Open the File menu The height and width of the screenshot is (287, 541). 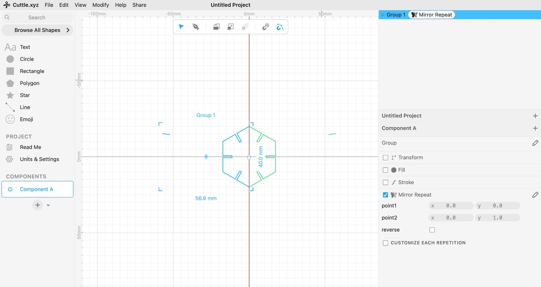49,5
